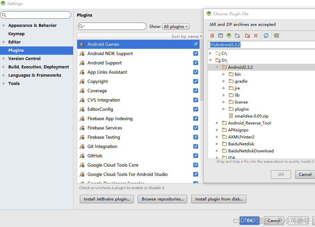This screenshot has width=315, height=227.
Task: Select the Plugins settings page
Action: (37, 50)
